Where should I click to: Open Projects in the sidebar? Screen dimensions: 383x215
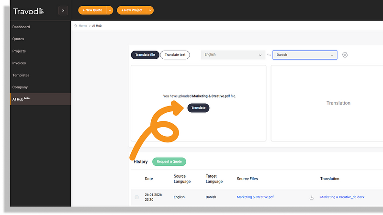pos(19,51)
